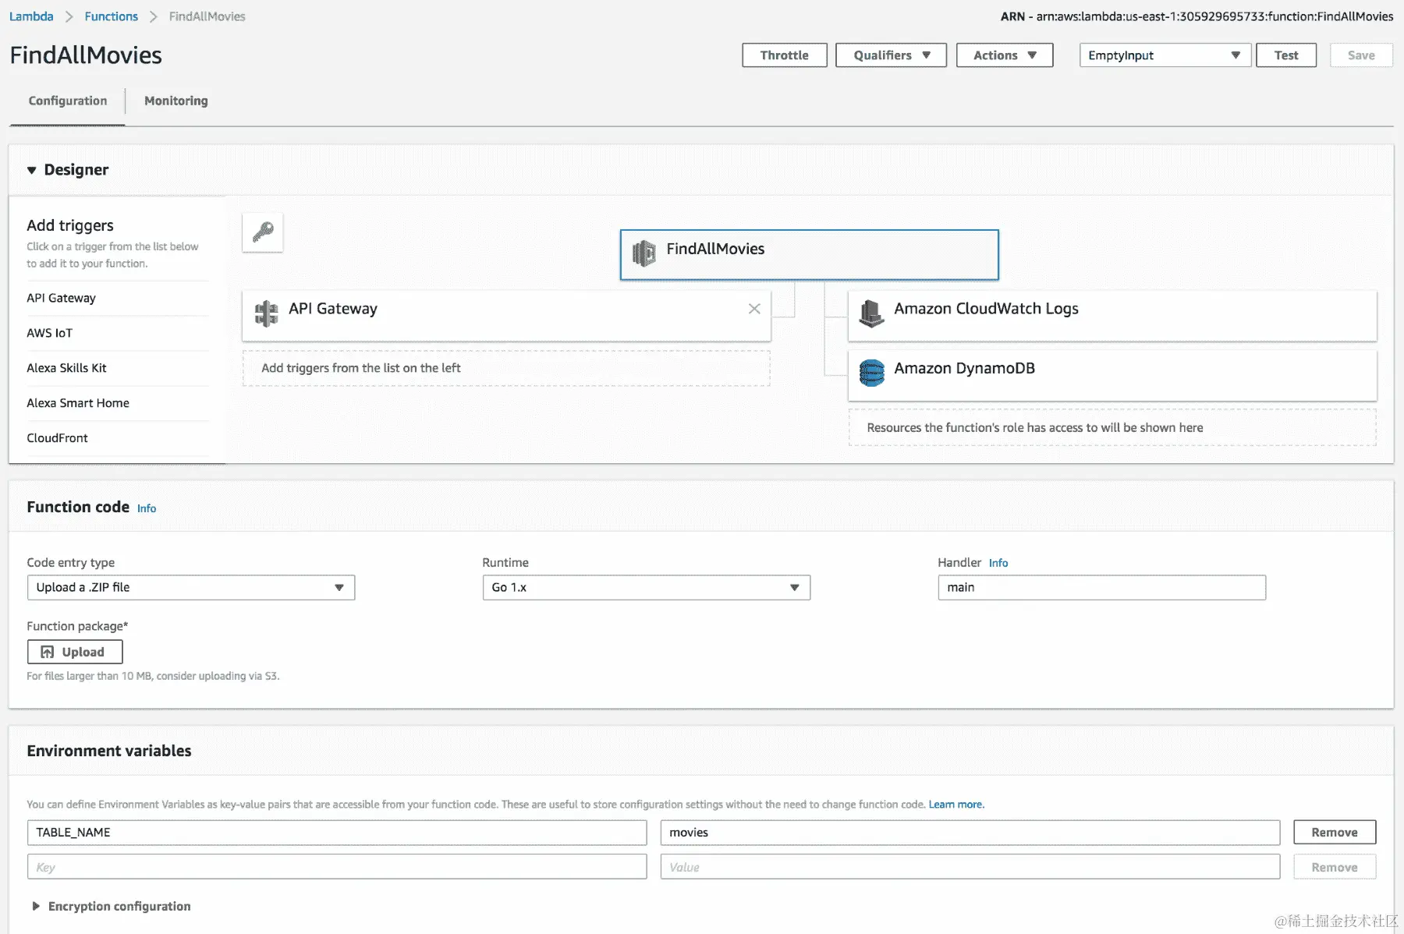Image resolution: width=1404 pixels, height=934 pixels.
Task: Open the Qualifiers dropdown
Action: [x=891, y=55]
